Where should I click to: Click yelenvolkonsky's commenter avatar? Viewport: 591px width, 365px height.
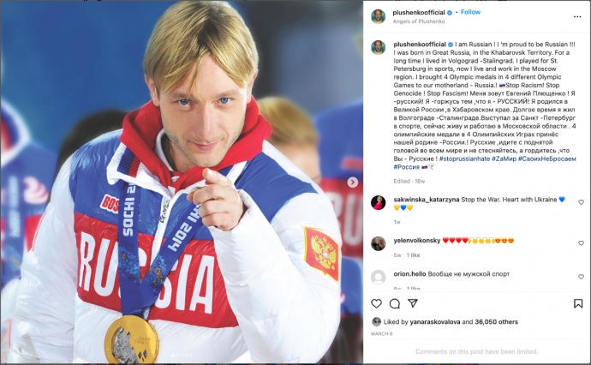tap(378, 243)
